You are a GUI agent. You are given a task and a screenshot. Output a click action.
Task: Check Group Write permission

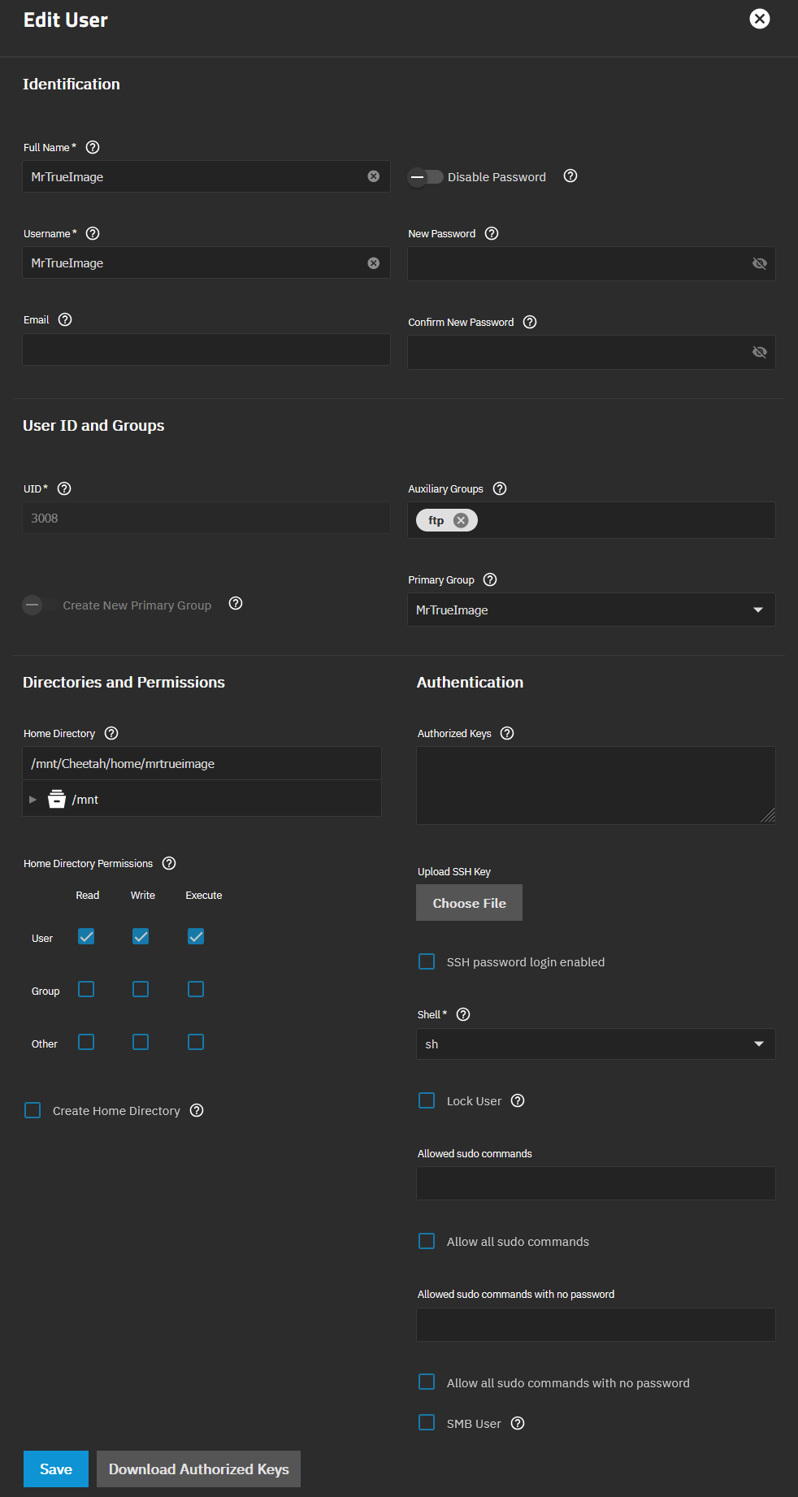[x=141, y=989]
